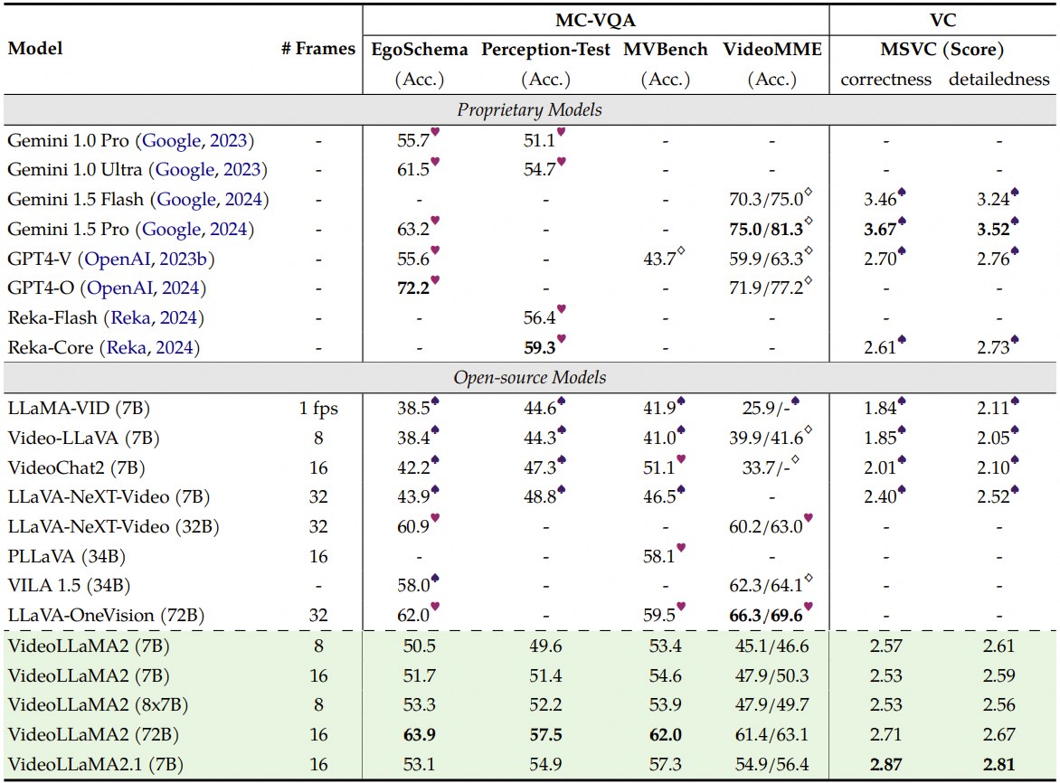Click the diamond marker after Gemini 1.5 Pro's 75.0/81.3

click(x=809, y=222)
